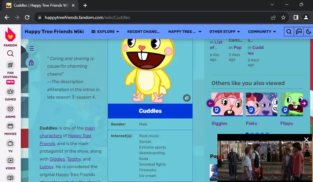
Task: Bookmark this page with the star icon
Action: [283, 18]
